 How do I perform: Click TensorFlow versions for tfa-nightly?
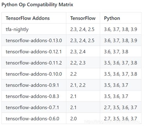83,29
